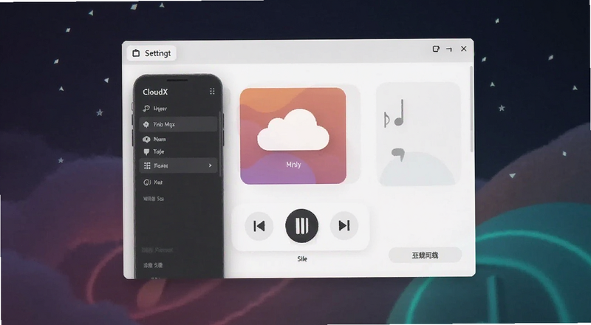Open the dots grid menu beside CloudX

(x=212, y=92)
